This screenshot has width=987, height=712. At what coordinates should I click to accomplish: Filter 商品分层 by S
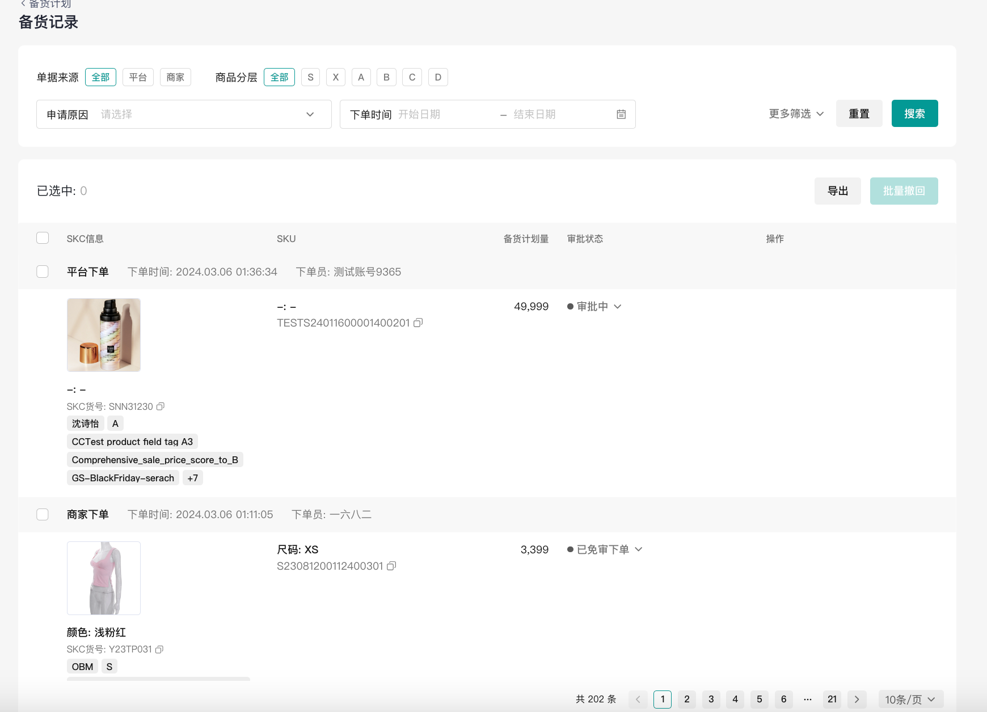point(310,77)
